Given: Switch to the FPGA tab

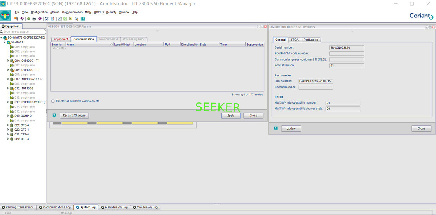Looking at the screenshot, I should point(295,40).
